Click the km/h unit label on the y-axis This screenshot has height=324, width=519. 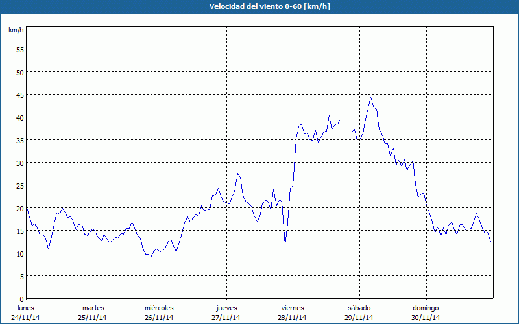(16, 30)
